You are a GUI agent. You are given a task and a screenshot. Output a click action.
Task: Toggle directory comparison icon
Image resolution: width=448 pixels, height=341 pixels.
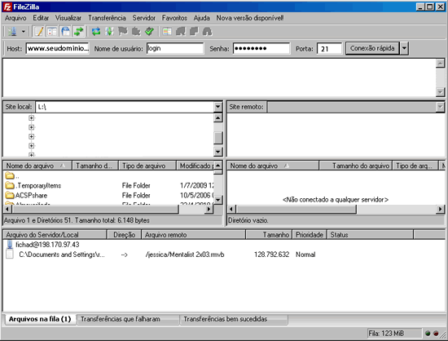coord(180,32)
